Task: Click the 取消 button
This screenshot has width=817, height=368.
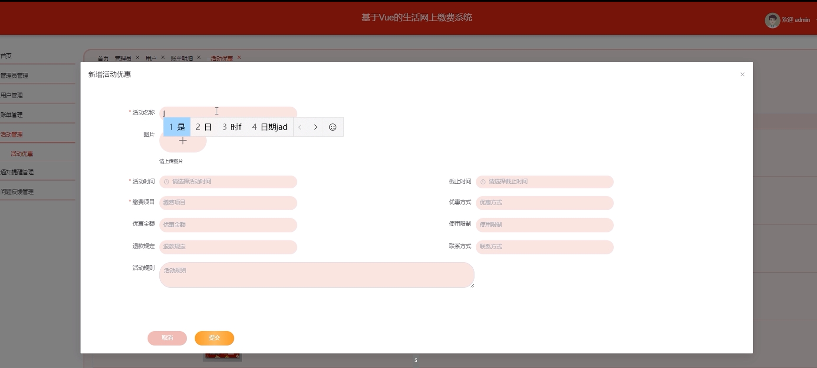Action: (167, 338)
